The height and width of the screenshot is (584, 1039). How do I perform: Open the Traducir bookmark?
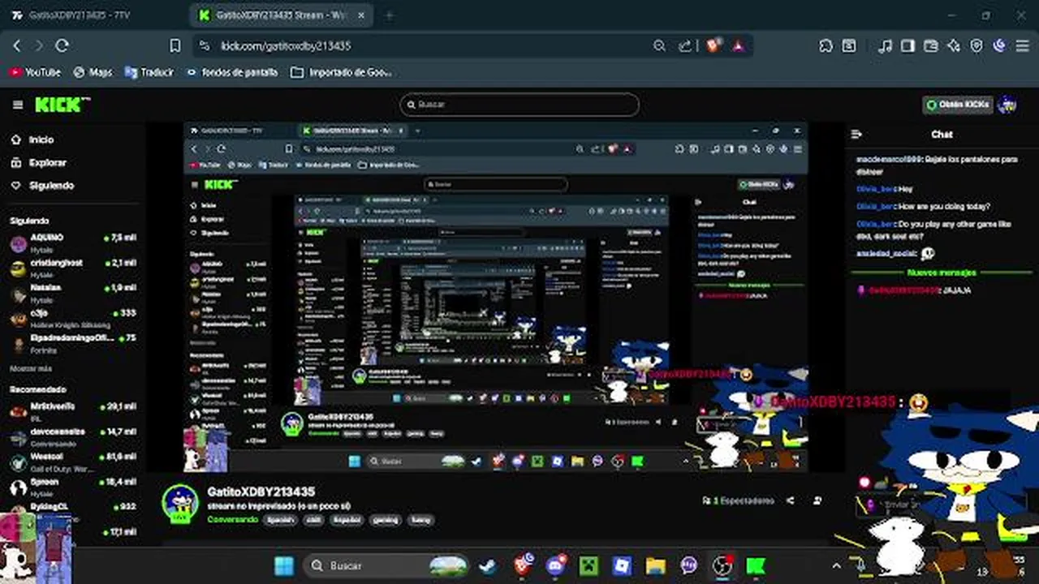tap(149, 72)
